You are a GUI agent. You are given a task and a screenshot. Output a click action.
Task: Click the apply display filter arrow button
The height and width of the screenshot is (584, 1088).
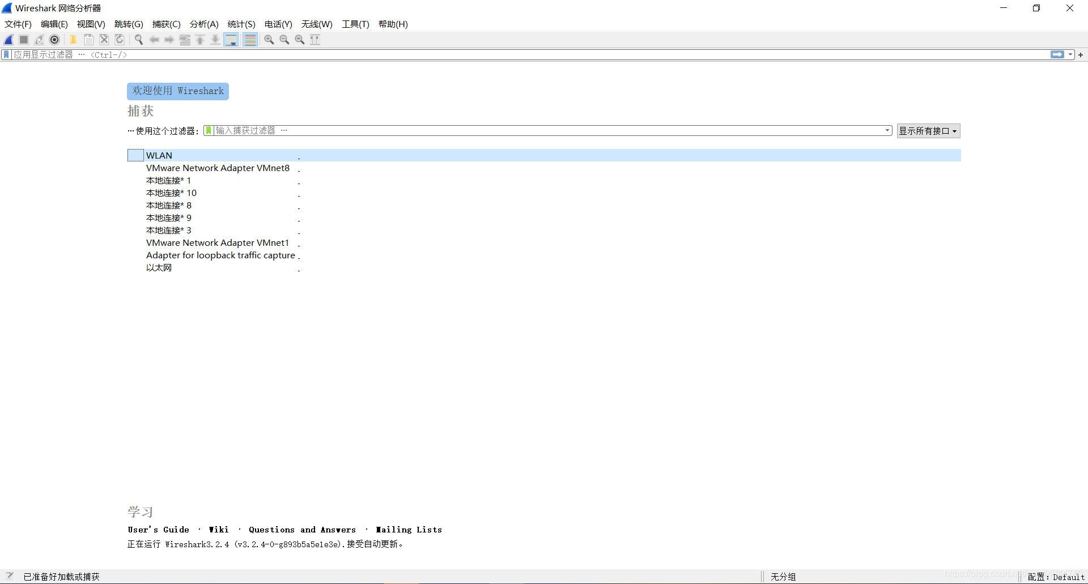(1057, 54)
